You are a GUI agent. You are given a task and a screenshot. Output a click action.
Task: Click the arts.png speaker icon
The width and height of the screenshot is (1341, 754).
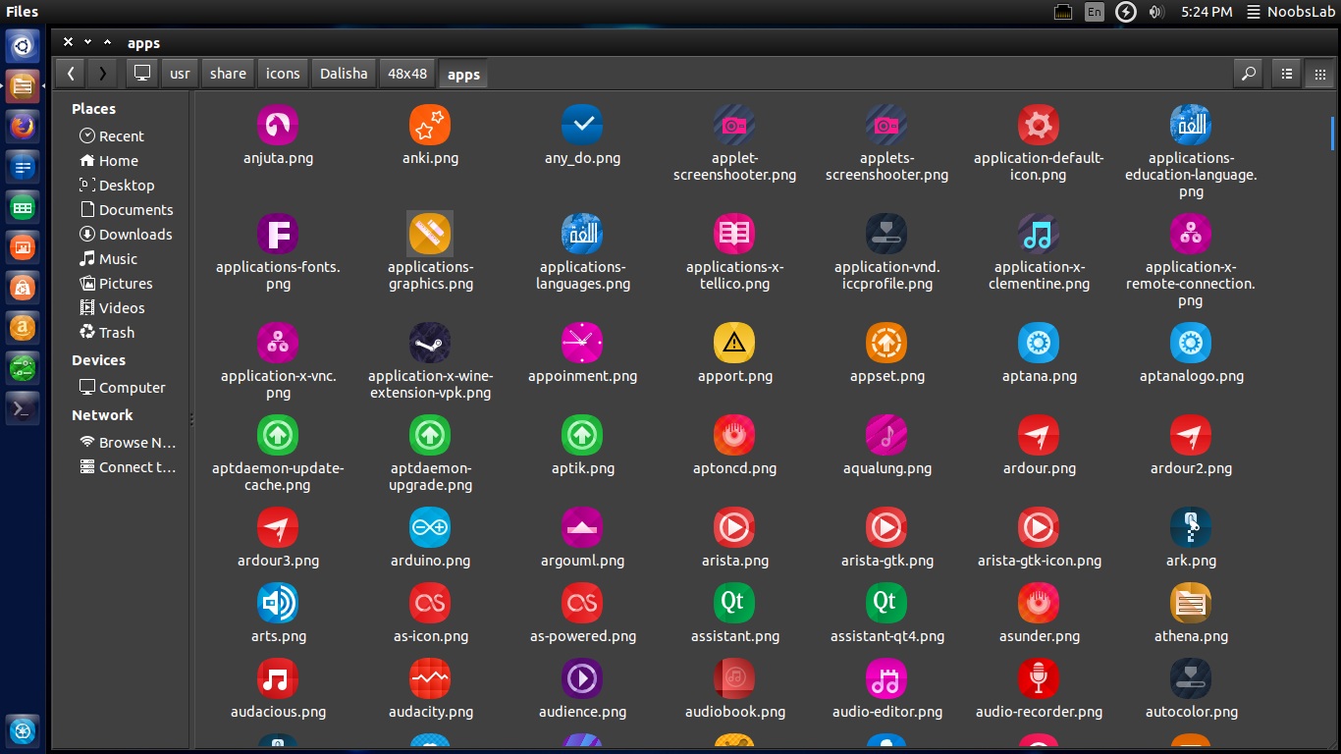point(278,603)
